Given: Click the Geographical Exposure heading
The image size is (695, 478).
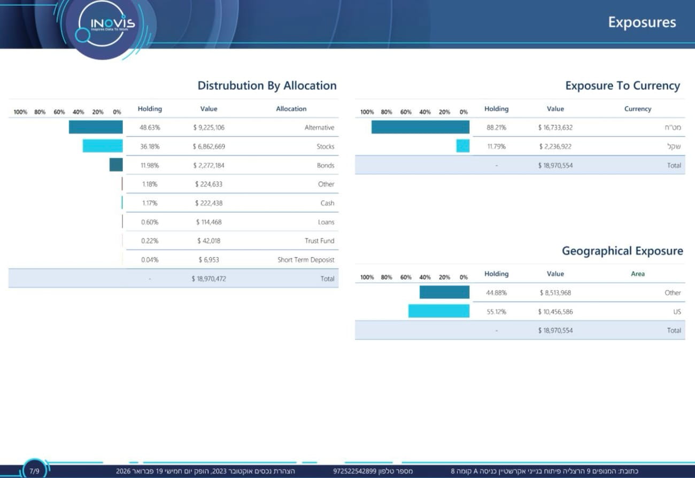Looking at the screenshot, I should (x=622, y=251).
